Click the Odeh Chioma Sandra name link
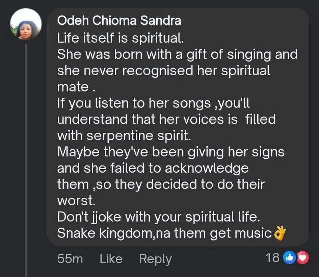Image resolution: width=319 pixels, height=277 pixels. [119, 21]
